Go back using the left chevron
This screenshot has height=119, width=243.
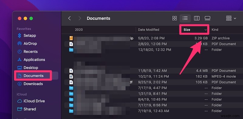(x=70, y=18)
